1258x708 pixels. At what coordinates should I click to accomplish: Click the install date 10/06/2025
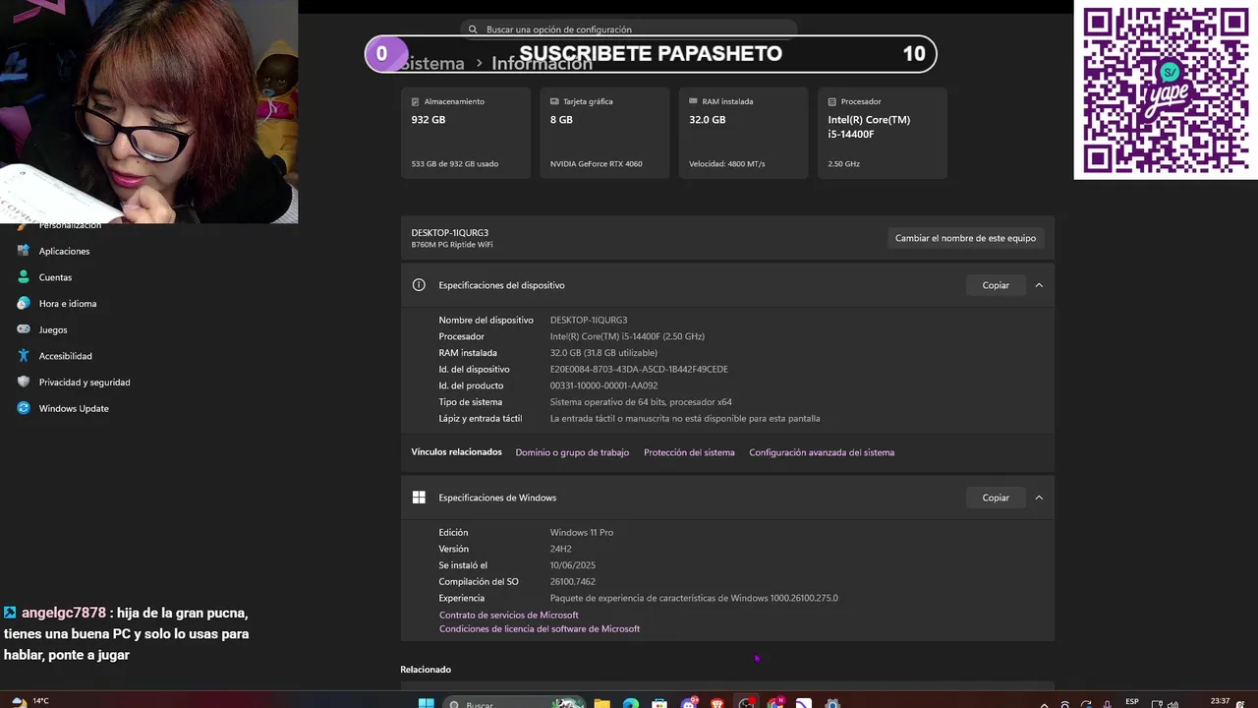point(573,565)
